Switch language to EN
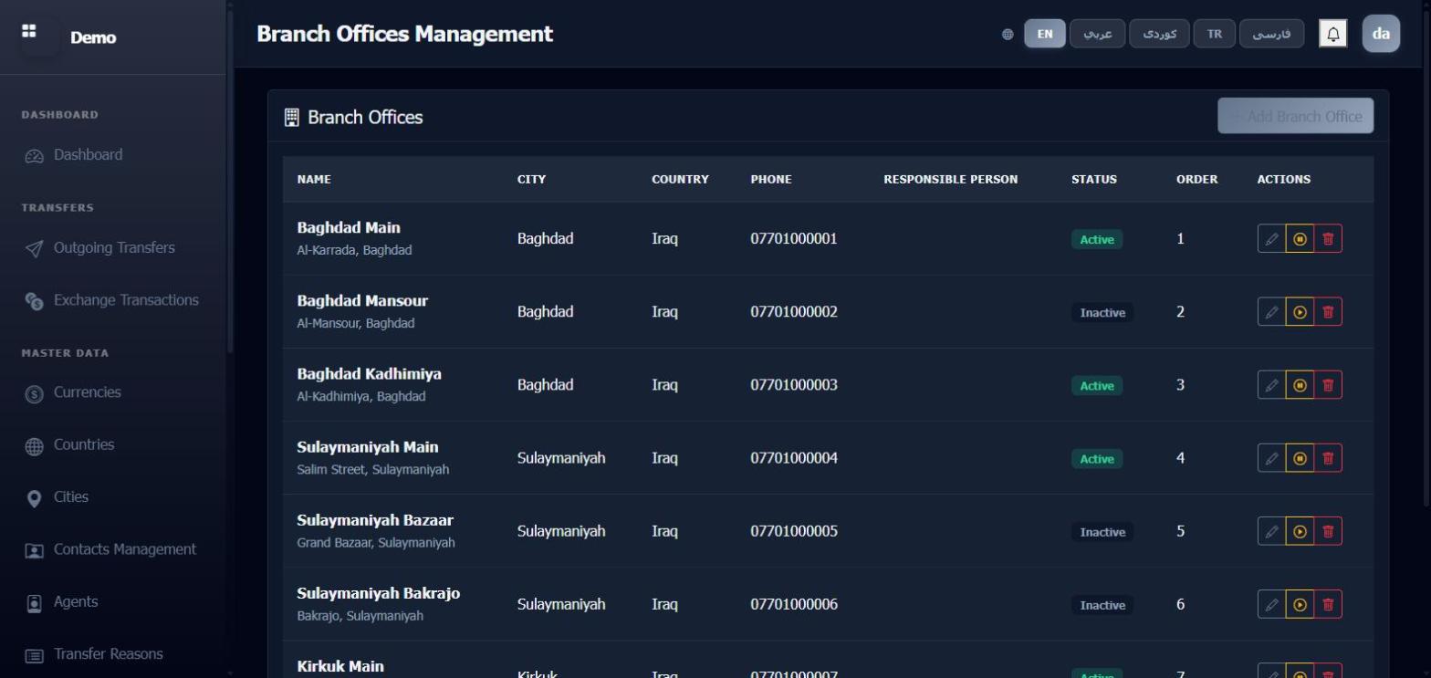 pos(1045,34)
